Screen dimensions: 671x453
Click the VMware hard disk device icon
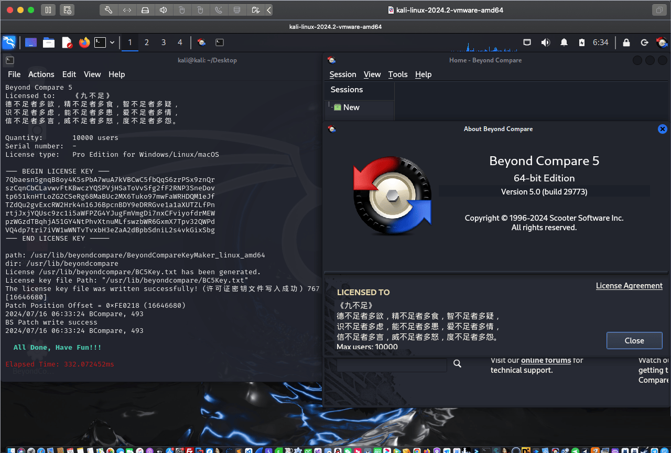coord(146,10)
